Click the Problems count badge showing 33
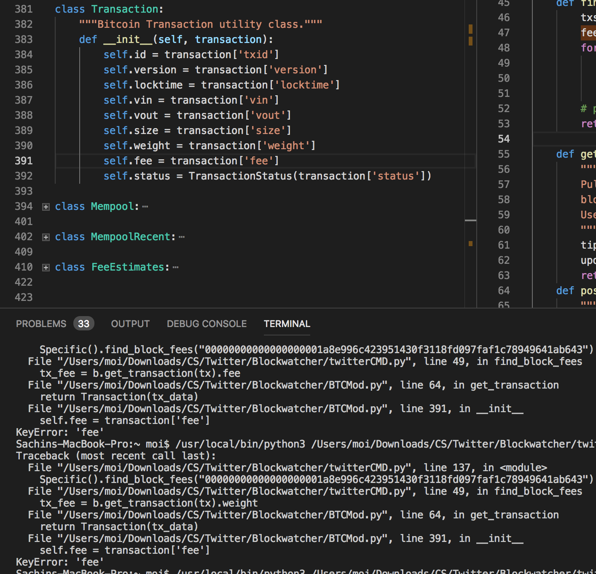This screenshot has width=596, height=574. (83, 324)
